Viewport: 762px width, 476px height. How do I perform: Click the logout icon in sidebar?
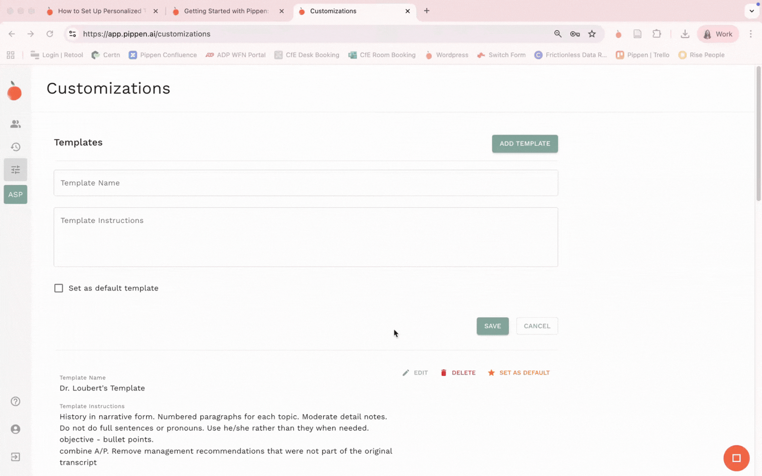pos(15,457)
